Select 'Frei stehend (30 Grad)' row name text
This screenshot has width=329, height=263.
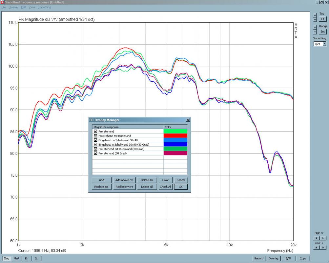(113, 153)
